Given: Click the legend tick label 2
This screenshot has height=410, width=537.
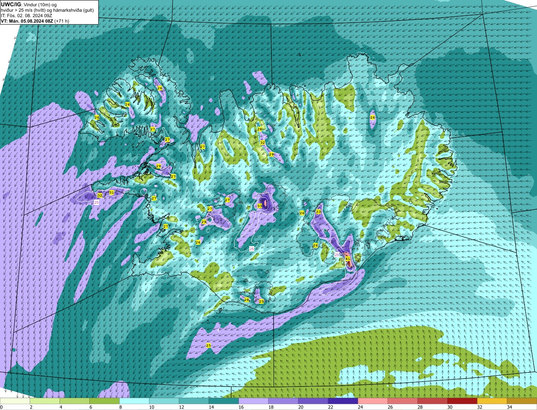Looking at the screenshot, I should pos(31,407).
